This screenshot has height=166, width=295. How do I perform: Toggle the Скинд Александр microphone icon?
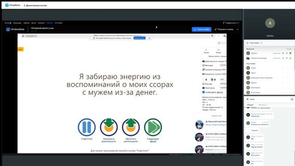283,58
